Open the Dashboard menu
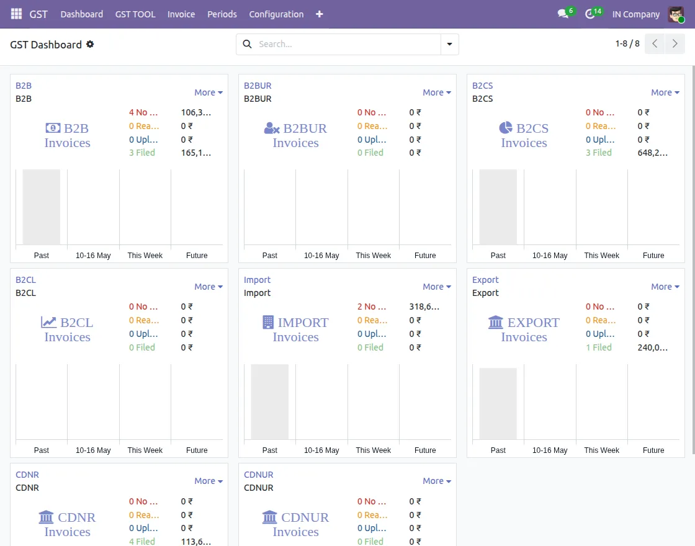 [x=81, y=14]
